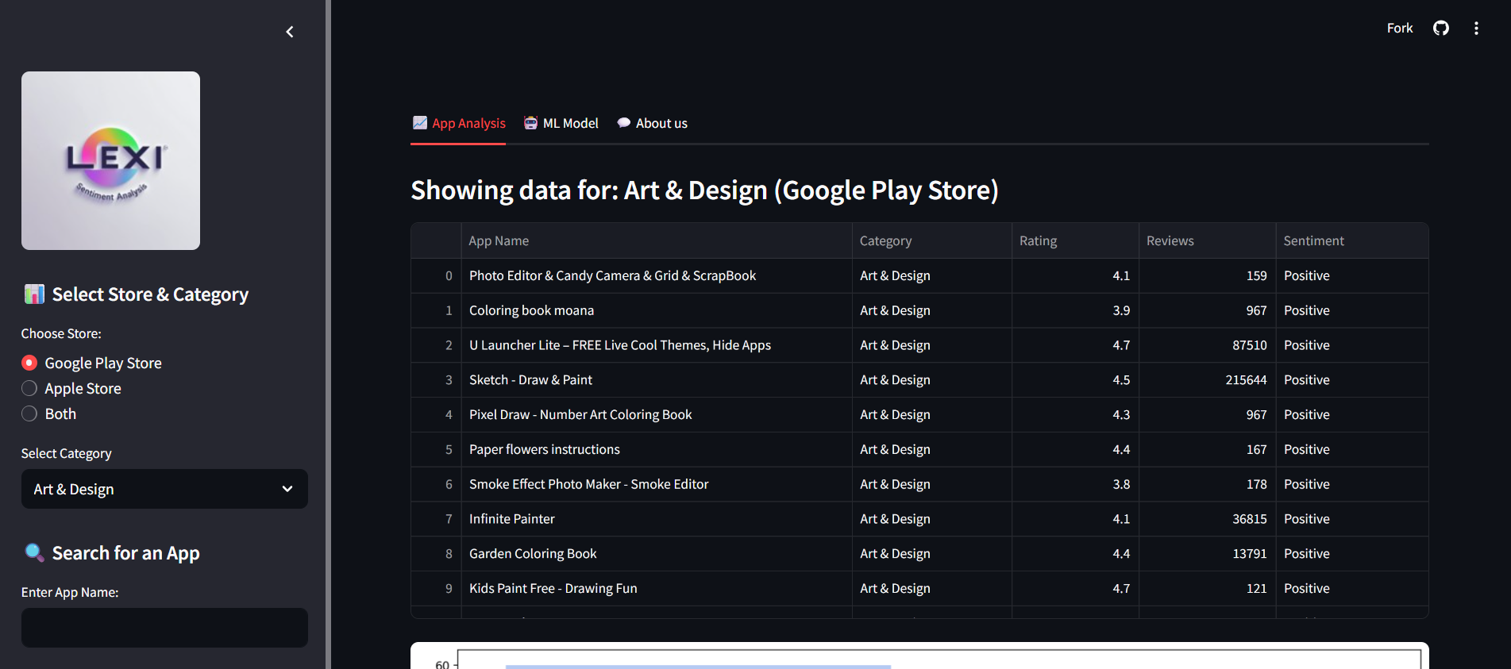This screenshot has height=669, width=1511.
Task: Click the LEXI Sentiment Analysis logo
Action: coord(110,161)
